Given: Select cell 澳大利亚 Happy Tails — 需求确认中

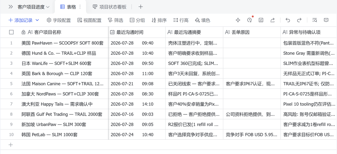Looking at the screenshot, I should coord(64,104).
